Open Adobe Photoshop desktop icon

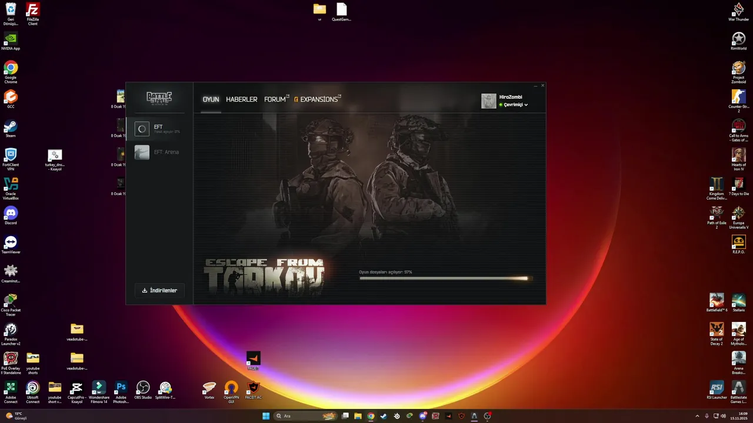(x=121, y=392)
